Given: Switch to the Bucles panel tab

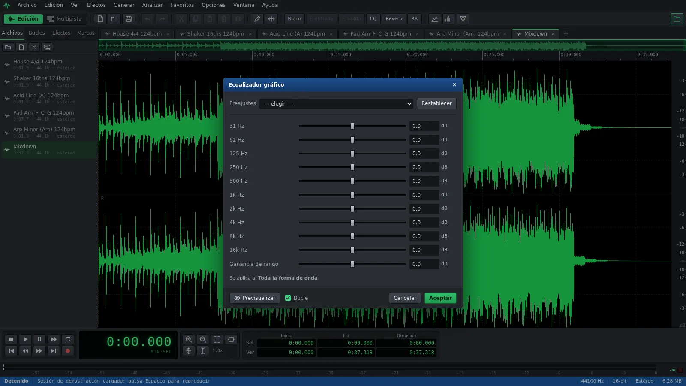Looking at the screenshot, I should pos(37,33).
